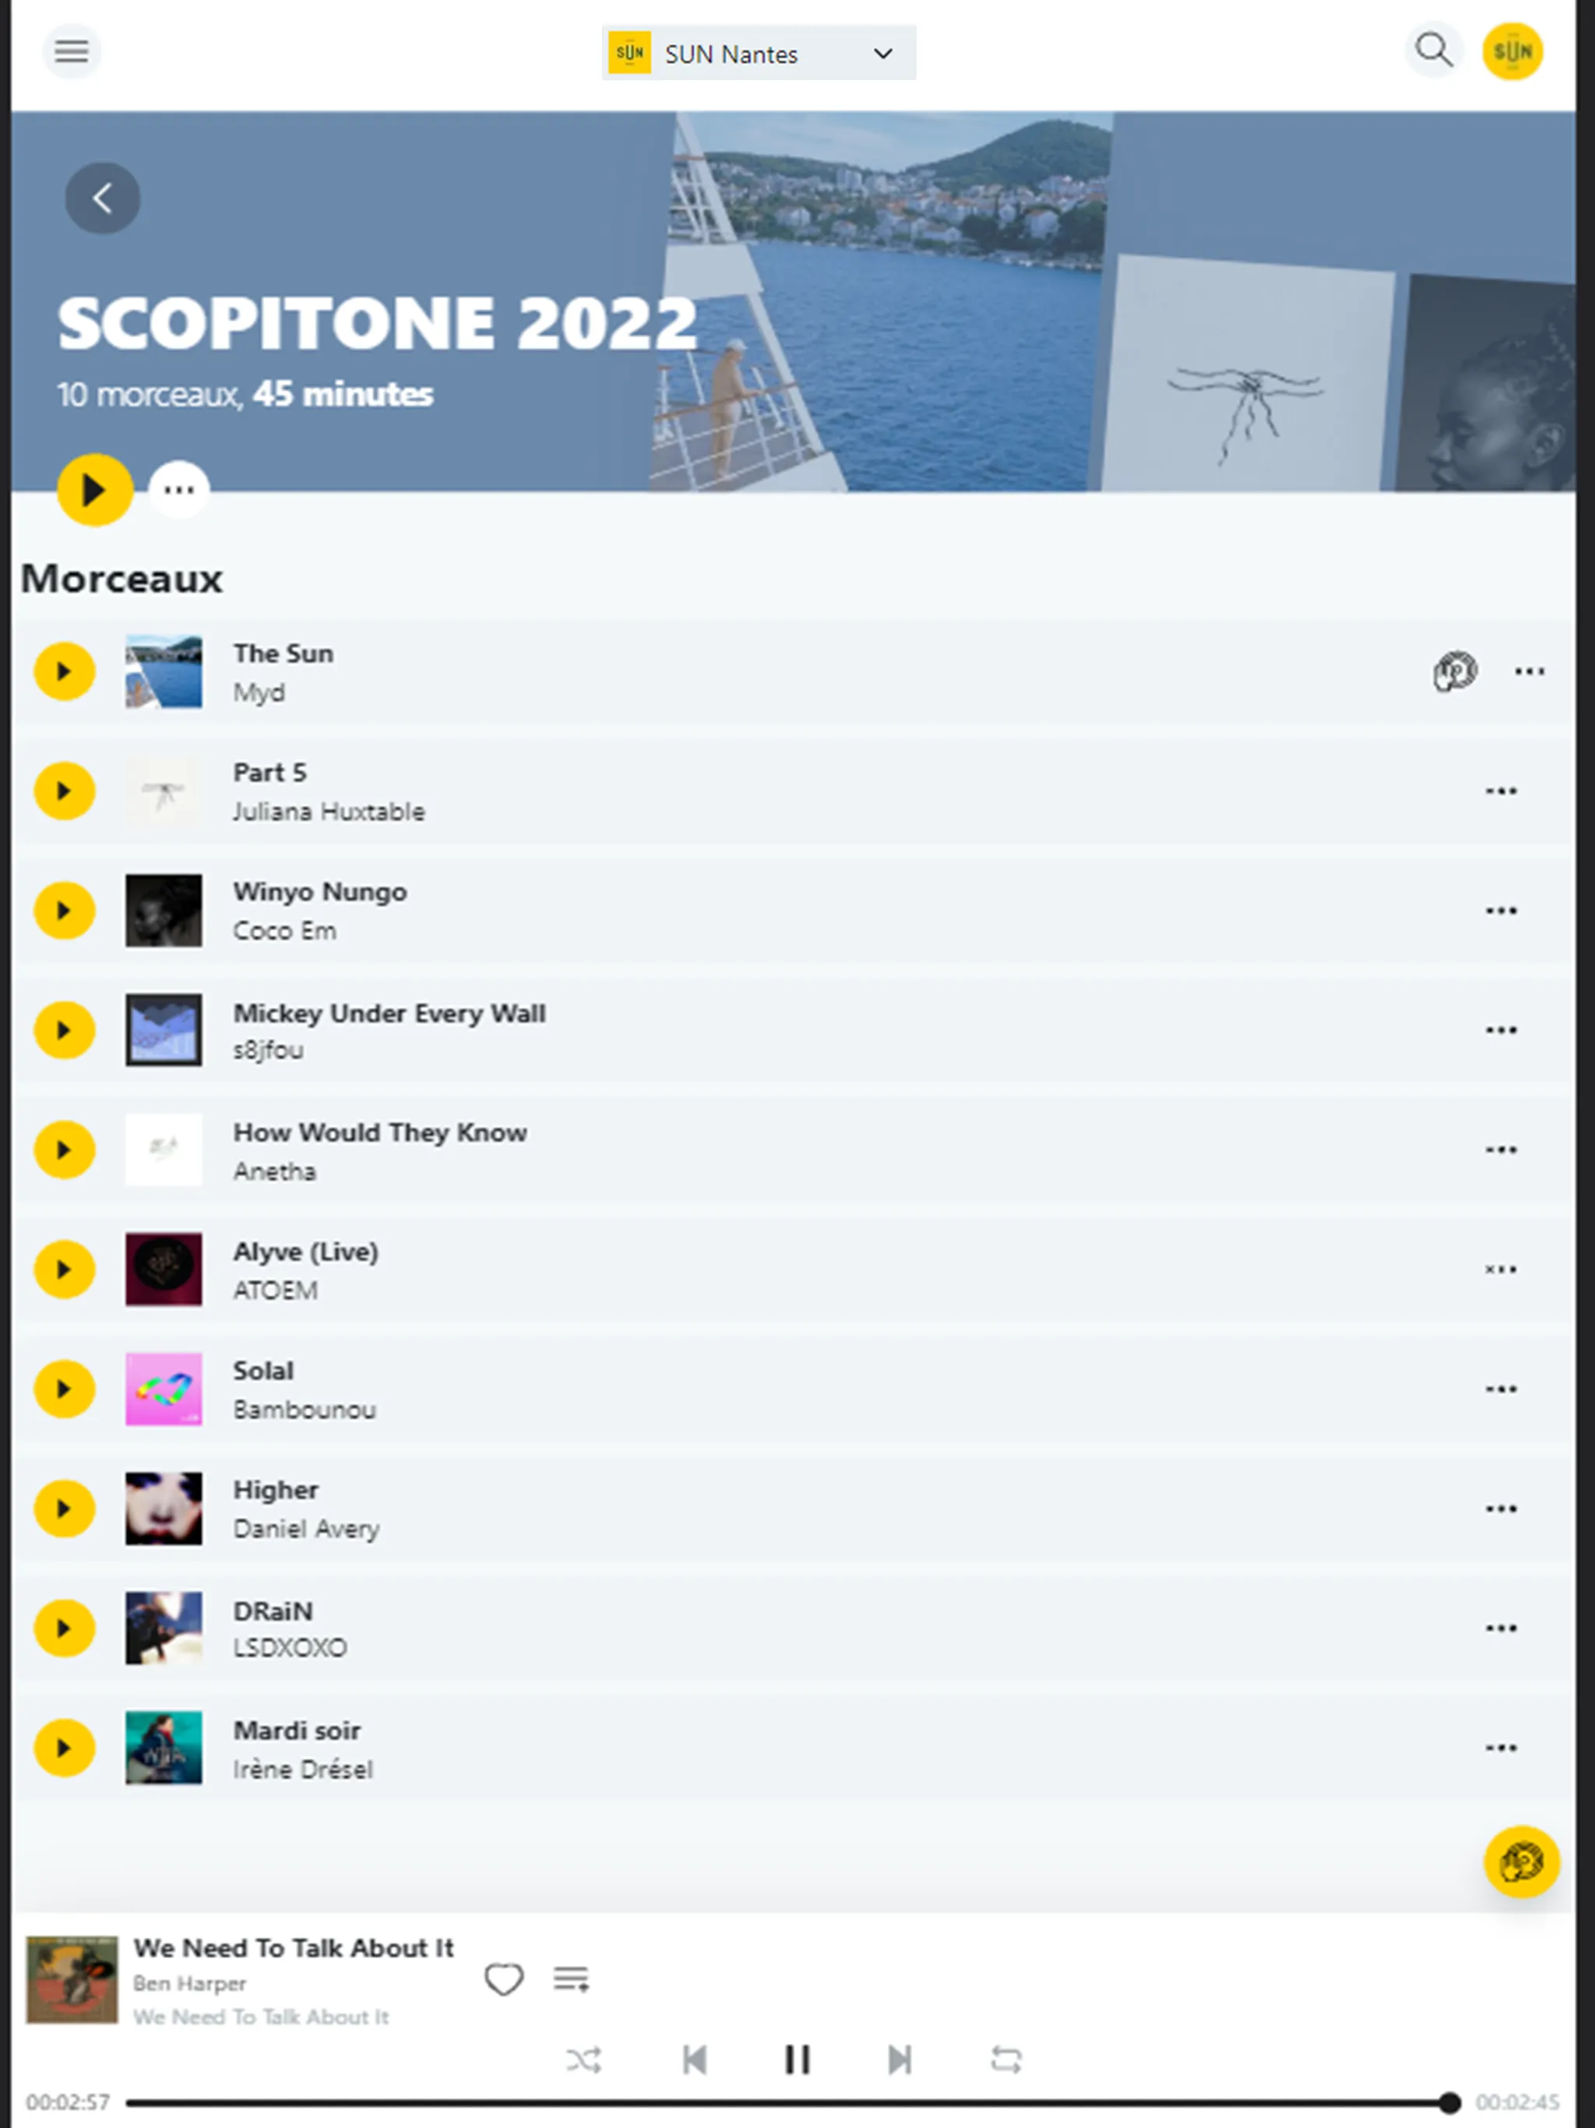Image resolution: width=1595 pixels, height=2128 pixels.
Task: Click the play button for 'Part 5'
Action: tap(64, 789)
